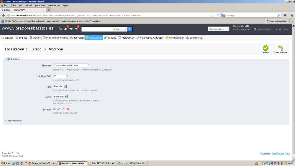The width and height of the screenshot is (295, 166).
Task: Click into the Código ISO field
Action: (x=60, y=76)
